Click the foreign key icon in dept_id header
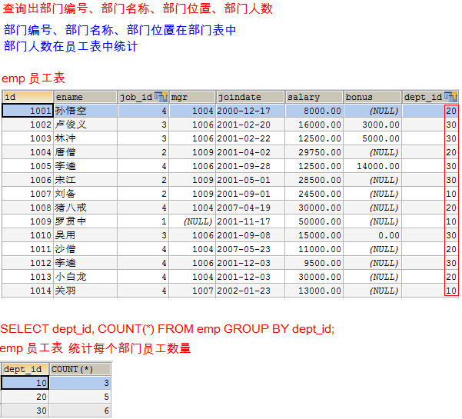Screen dimensions: 462x419 [x=451, y=97]
